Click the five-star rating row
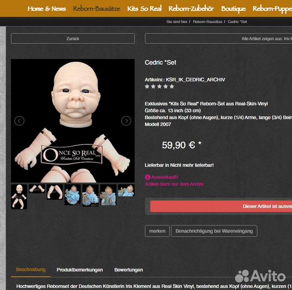292x290 pixels. tap(159, 86)
